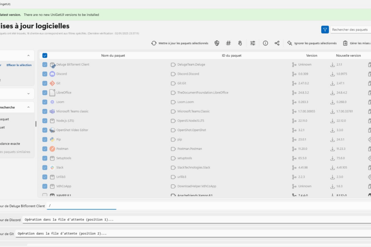The image size is (371, 247).
Task: Sort by Nom du paquet column
Action: 113,55
